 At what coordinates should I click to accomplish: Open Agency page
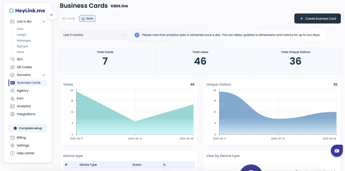pos(23,91)
